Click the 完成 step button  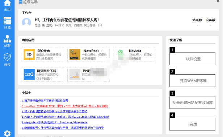point(192,124)
